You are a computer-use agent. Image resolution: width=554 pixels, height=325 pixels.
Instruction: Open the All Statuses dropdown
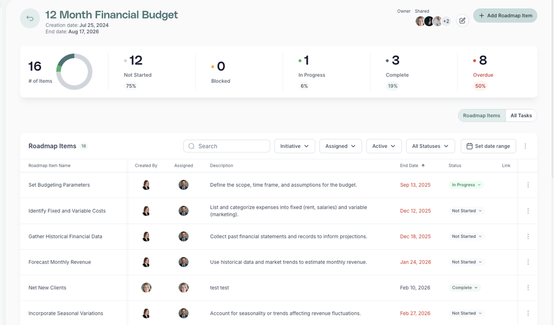click(x=430, y=146)
